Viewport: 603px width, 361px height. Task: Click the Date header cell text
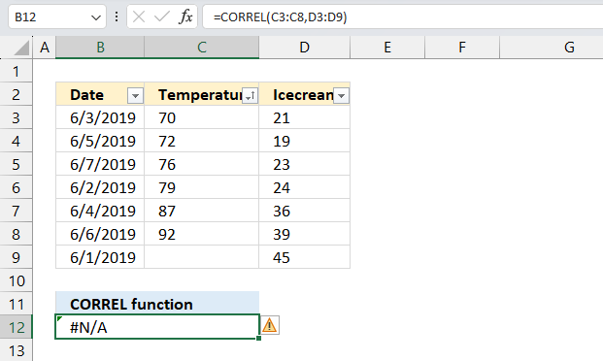pyautogui.click(x=87, y=94)
